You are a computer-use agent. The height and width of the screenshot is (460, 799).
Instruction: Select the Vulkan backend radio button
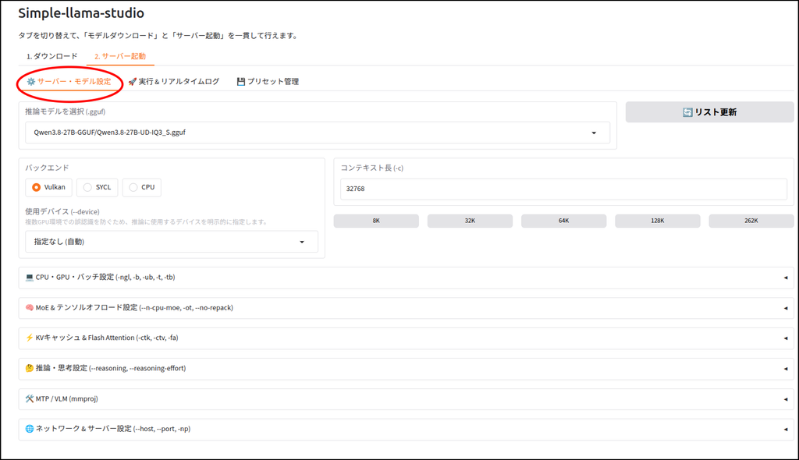click(36, 187)
